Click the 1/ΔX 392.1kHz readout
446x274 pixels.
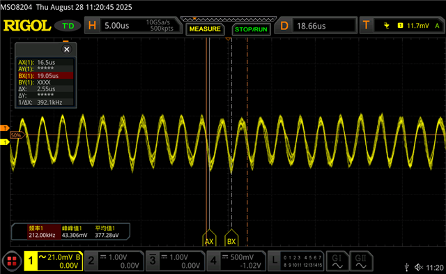tap(45, 102)
